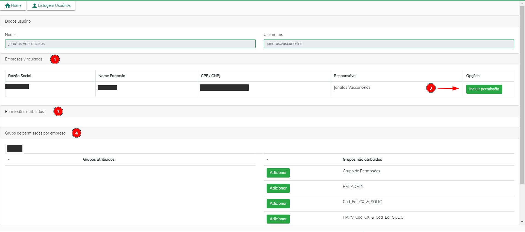Screen dimensions: 525x232
Task: Click the Dados usuário section heading
Action: 18,21
